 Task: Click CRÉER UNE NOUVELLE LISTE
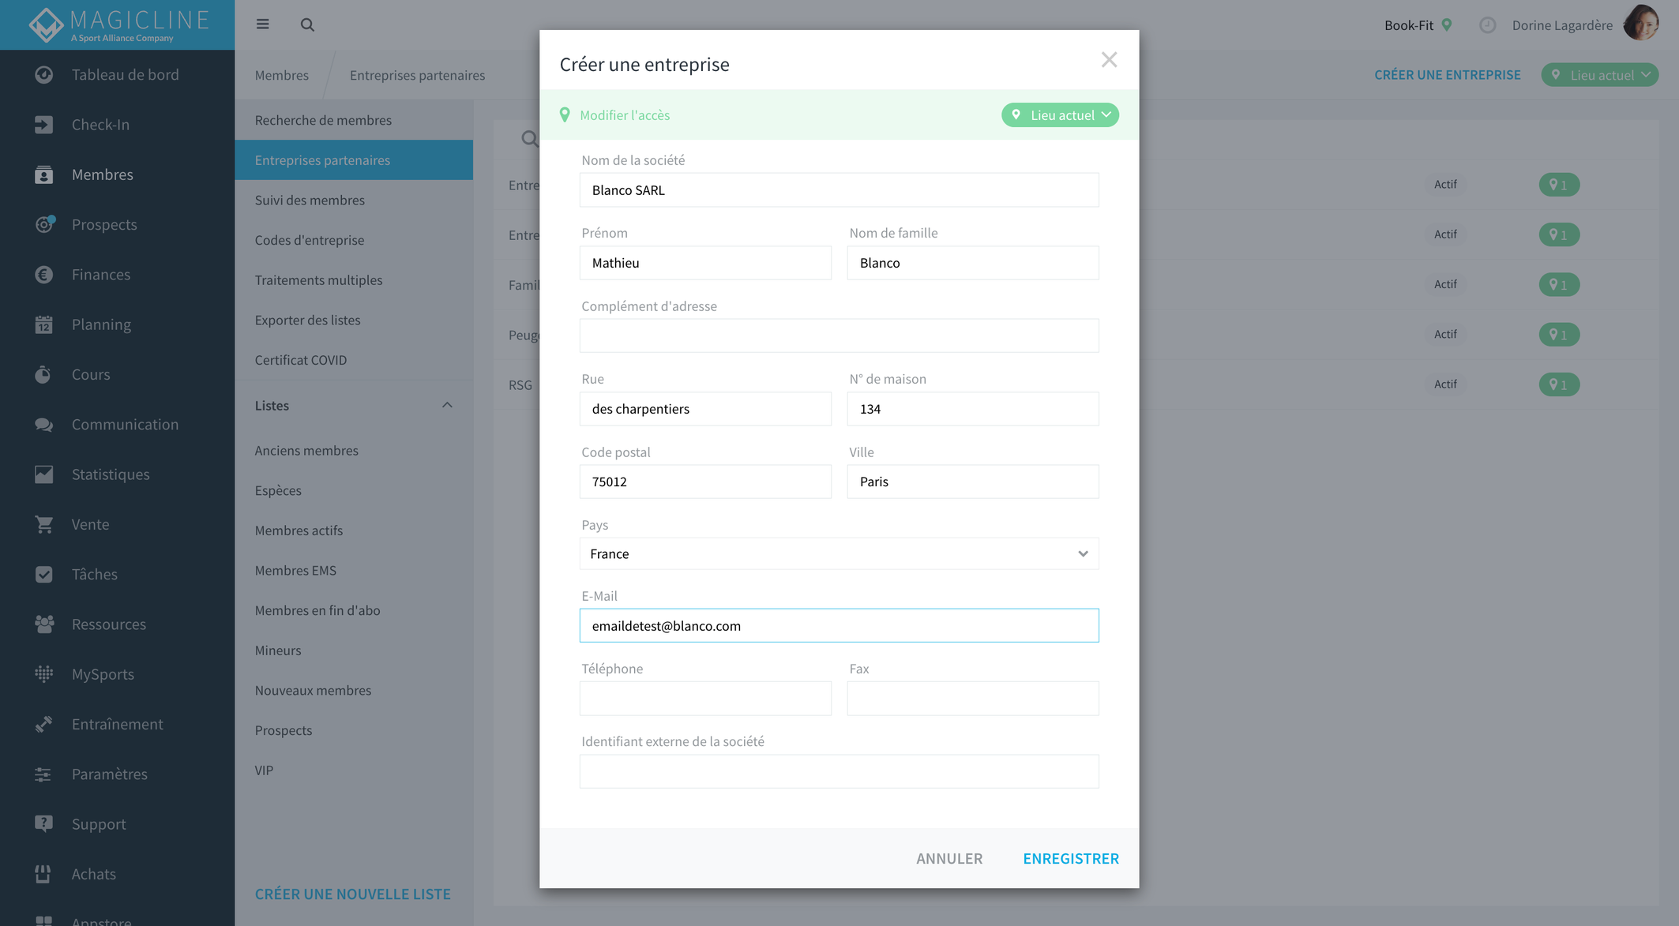click(352, 894)
